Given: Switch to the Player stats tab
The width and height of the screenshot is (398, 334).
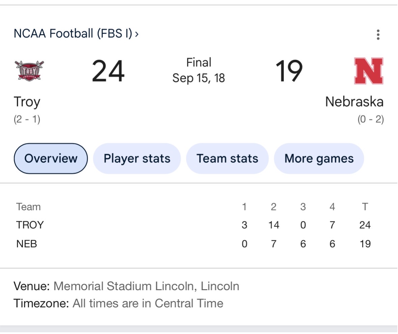Looking at the screenshot, I should pos(137,158).
